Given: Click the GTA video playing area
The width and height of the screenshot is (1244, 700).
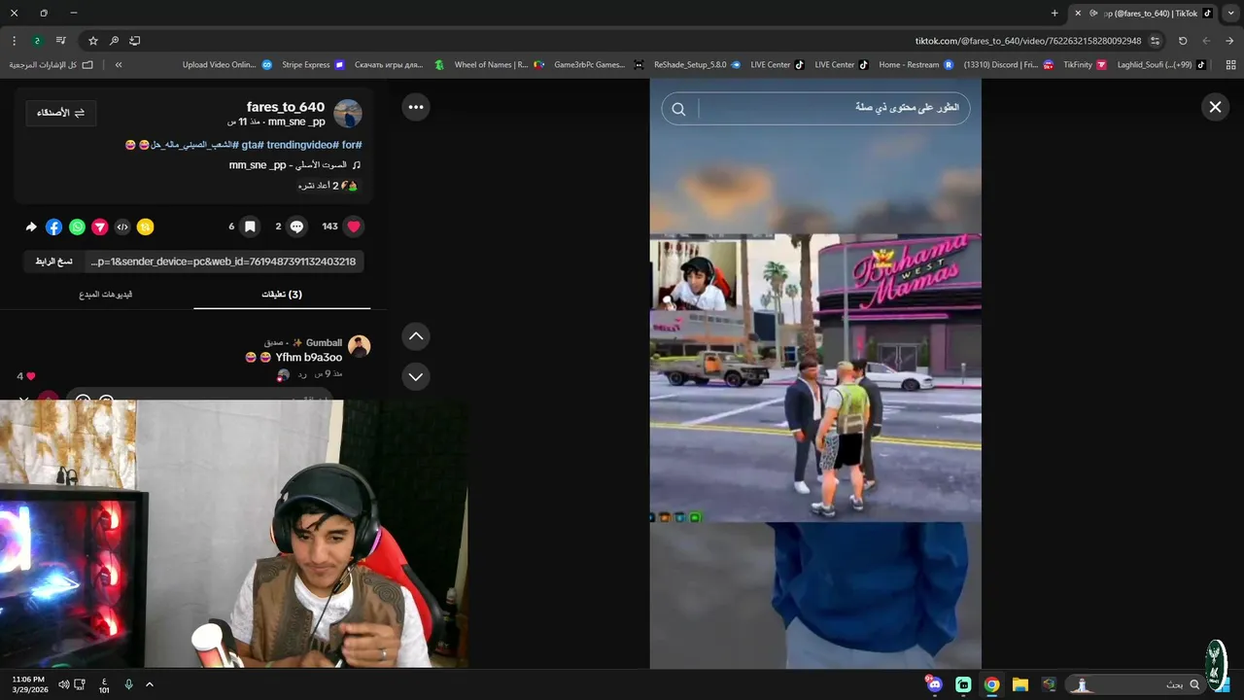Looking at the screenshot, I should 815,377.
